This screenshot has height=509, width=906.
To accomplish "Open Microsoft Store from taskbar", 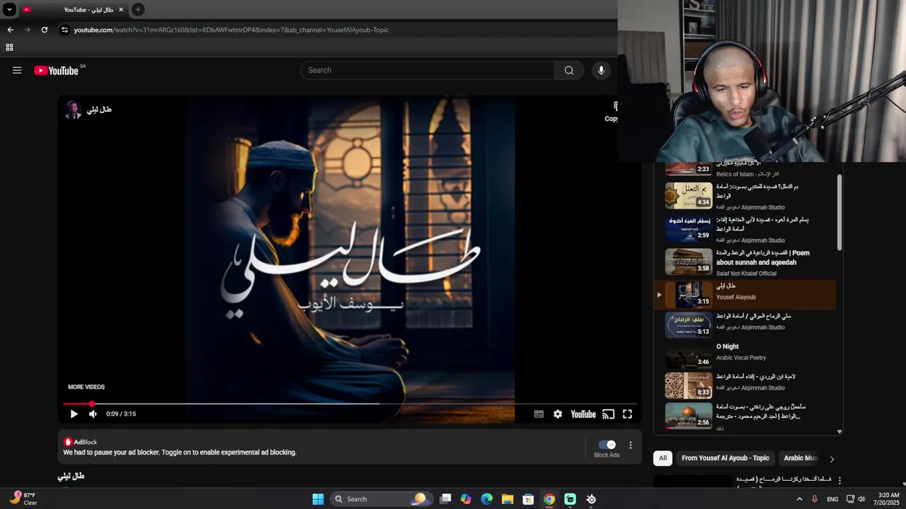I will tap(528, 499).
